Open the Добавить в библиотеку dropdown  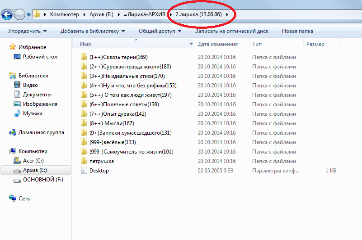[x=93, y=31]
